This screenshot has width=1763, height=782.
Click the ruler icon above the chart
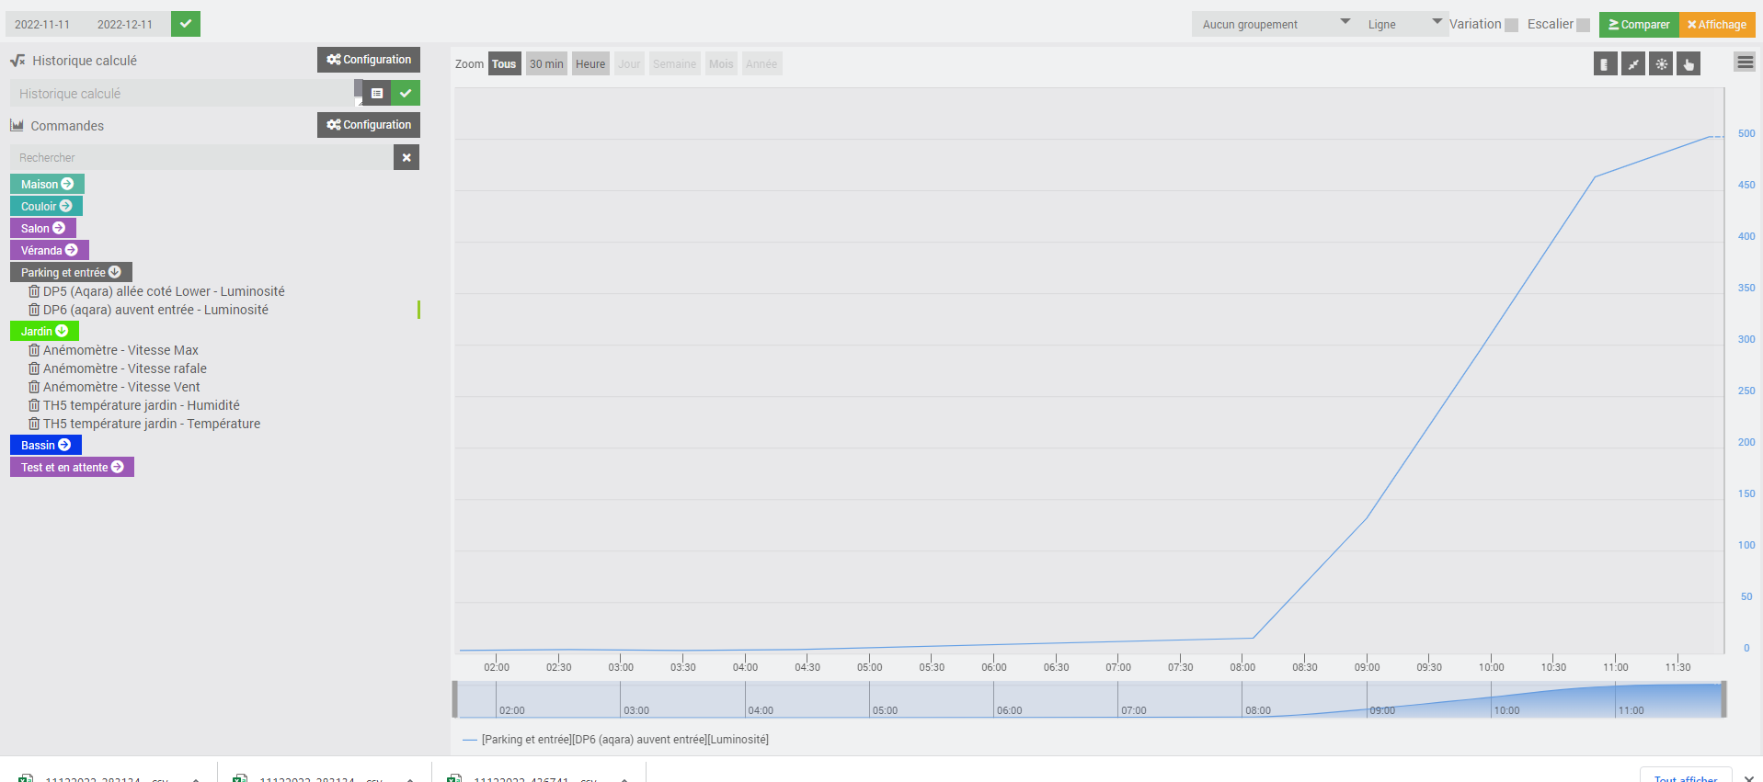pyautogui.click(x=1605, y=64)
